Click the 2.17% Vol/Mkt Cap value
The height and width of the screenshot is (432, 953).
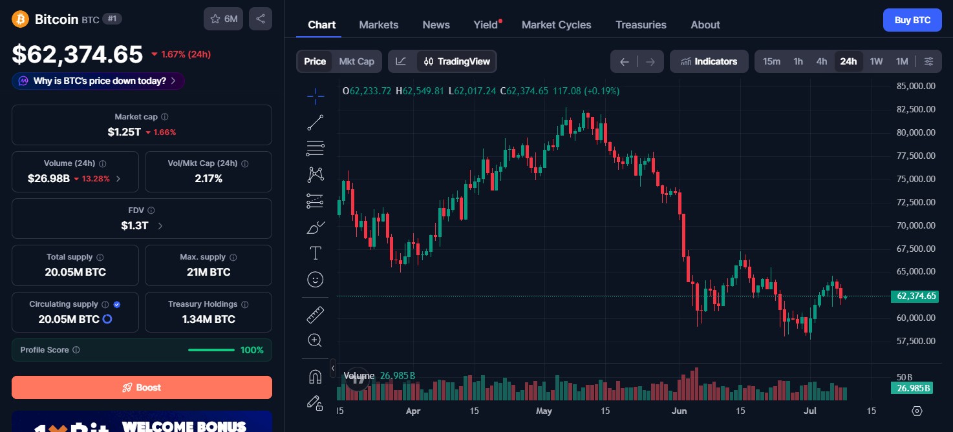[208, 178]
